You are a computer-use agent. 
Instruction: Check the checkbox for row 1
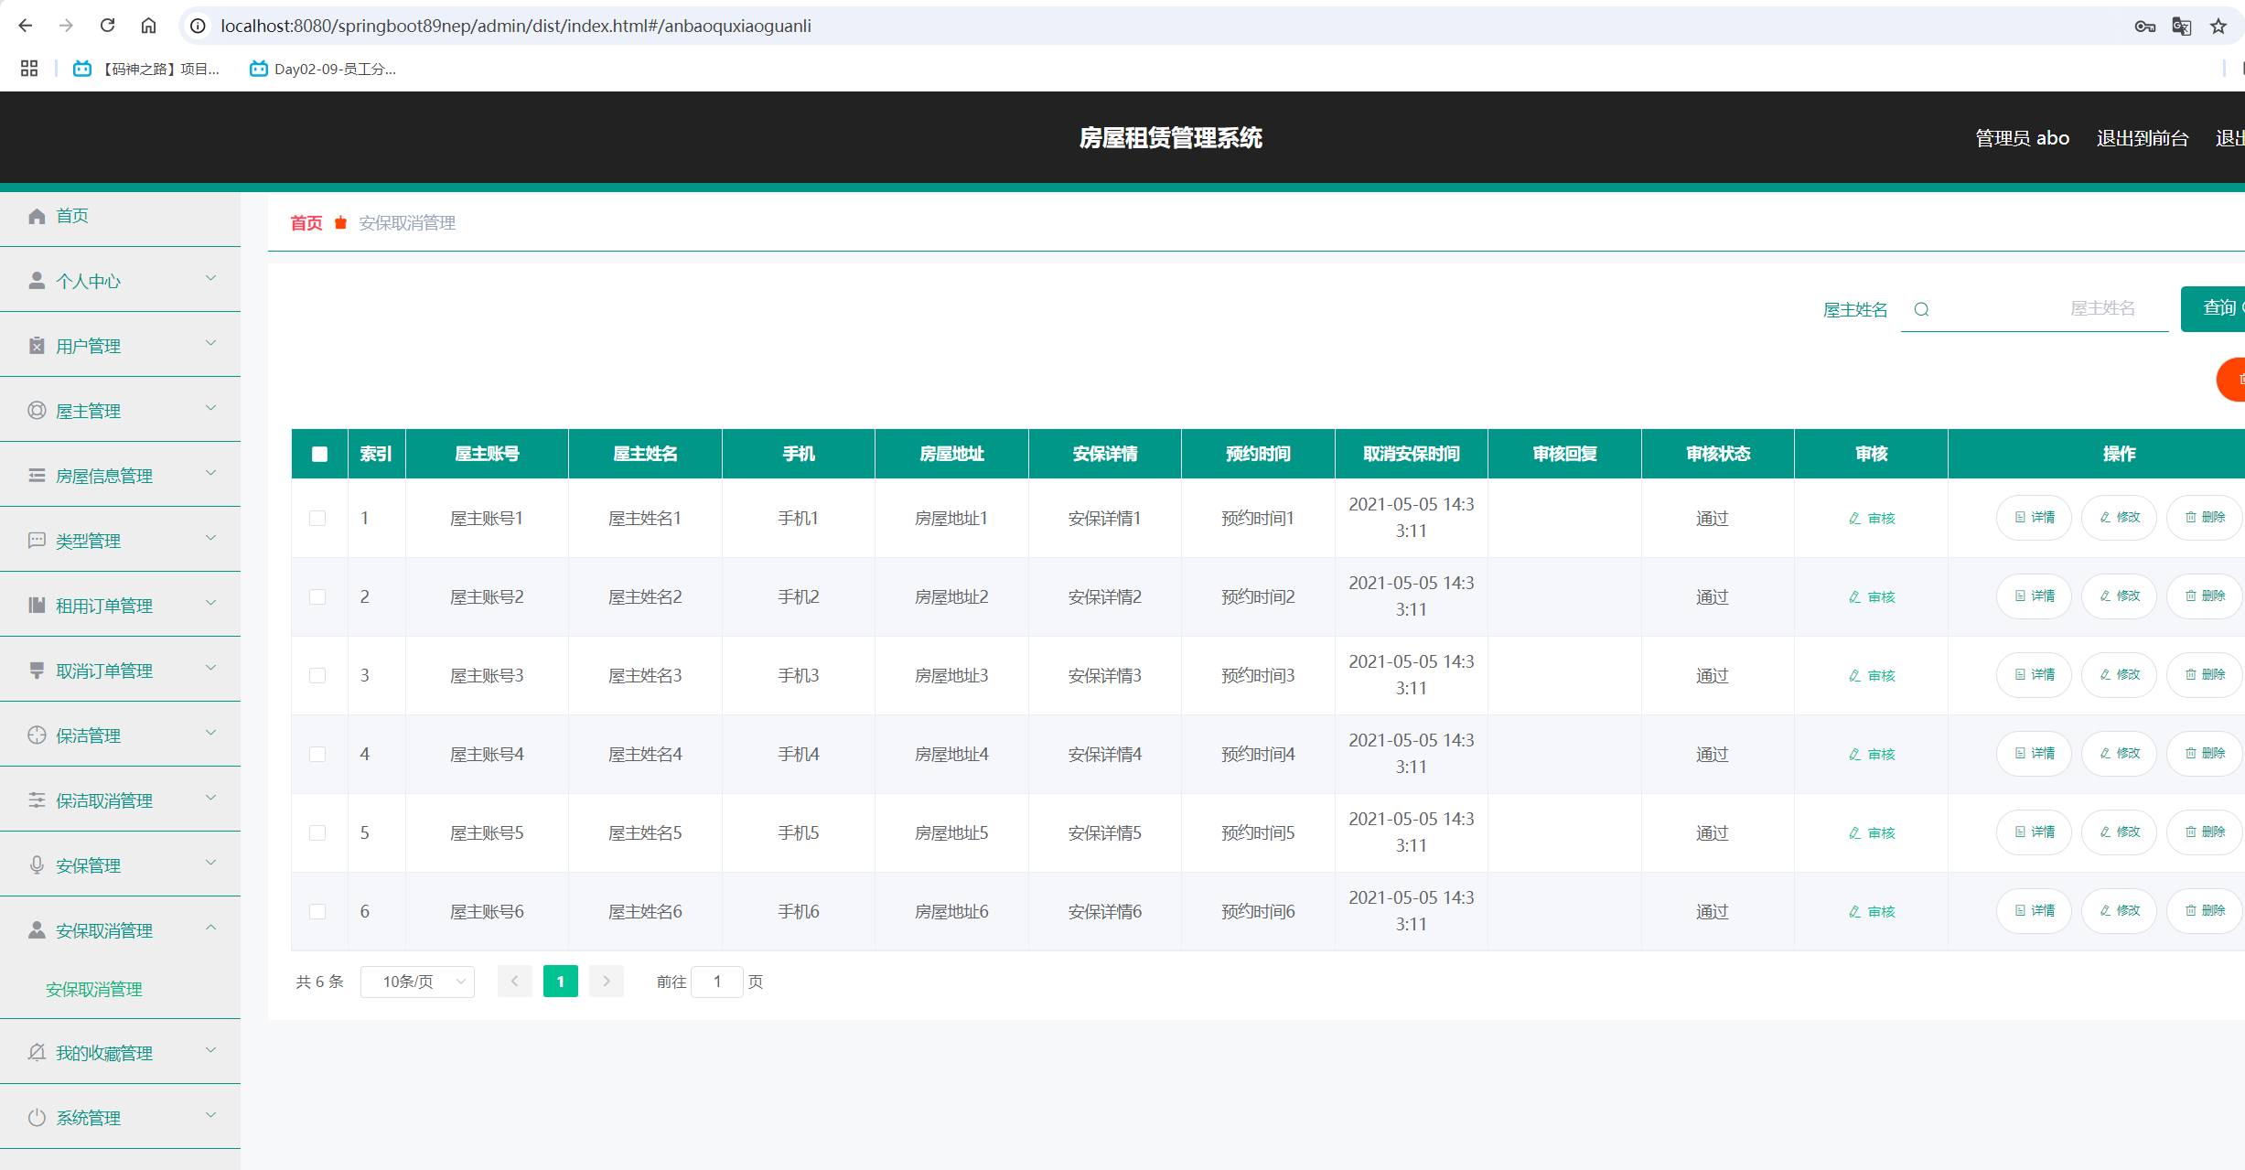click(x=317, y=518)
